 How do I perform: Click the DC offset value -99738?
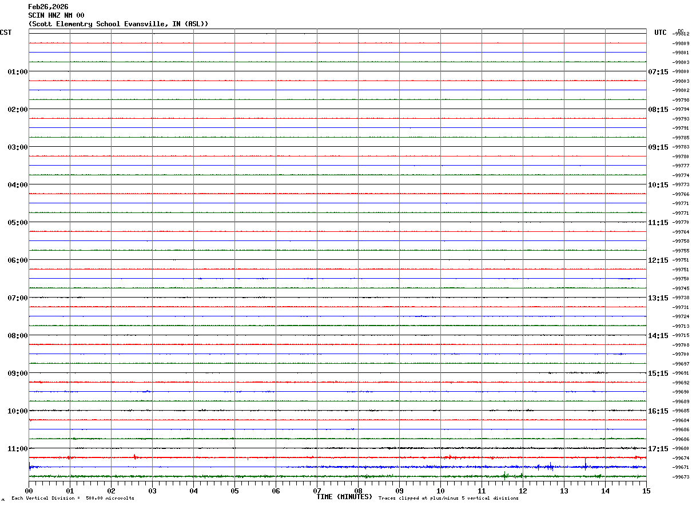[x=681, y=298]
